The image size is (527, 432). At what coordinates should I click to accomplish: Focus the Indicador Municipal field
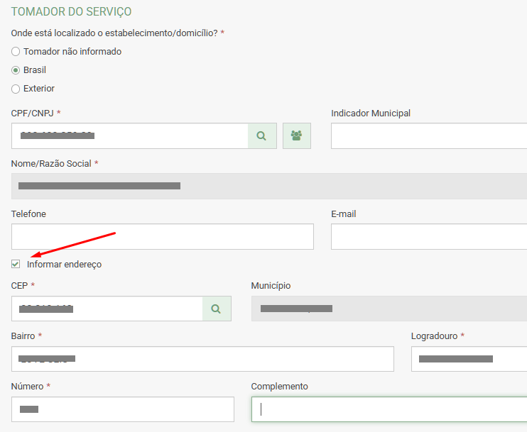[x=429, y=135]
